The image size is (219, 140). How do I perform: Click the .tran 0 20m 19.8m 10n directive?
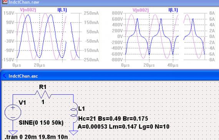pos(36,137)
